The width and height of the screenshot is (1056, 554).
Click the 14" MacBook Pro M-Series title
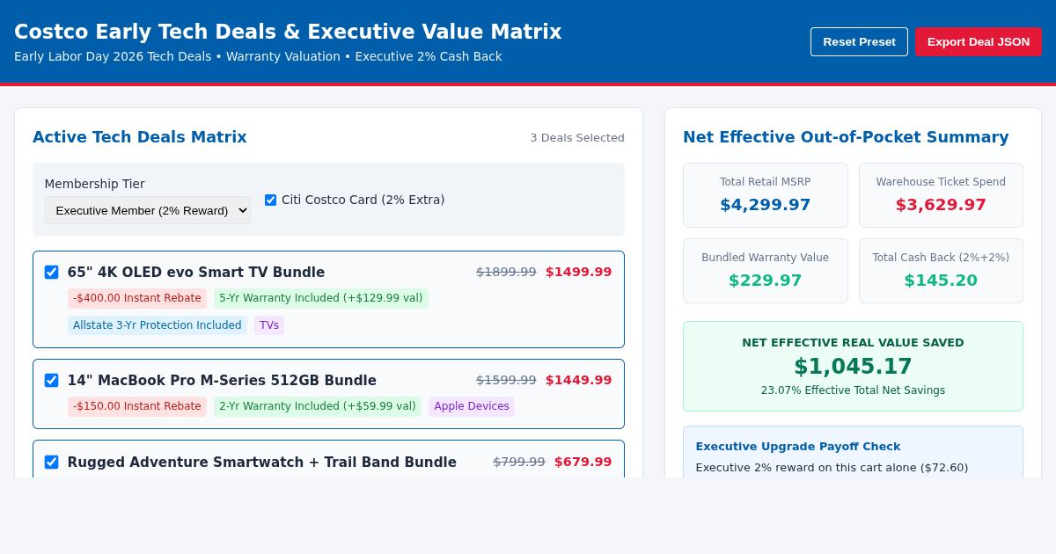pos(222,381)
